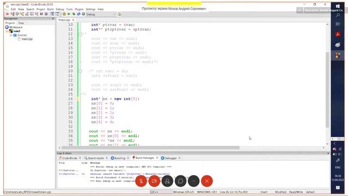The height and width of the screenshot is (196, 348).
Task: Open the Debugging windows toolbar icon
Action: 52,14
